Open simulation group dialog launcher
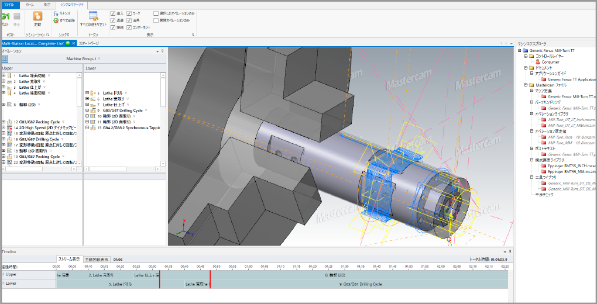597x304 pixels. 47,34
